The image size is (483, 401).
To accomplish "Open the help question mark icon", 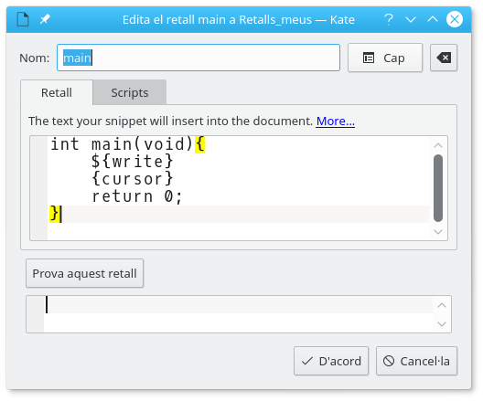I will coord(389,20).
